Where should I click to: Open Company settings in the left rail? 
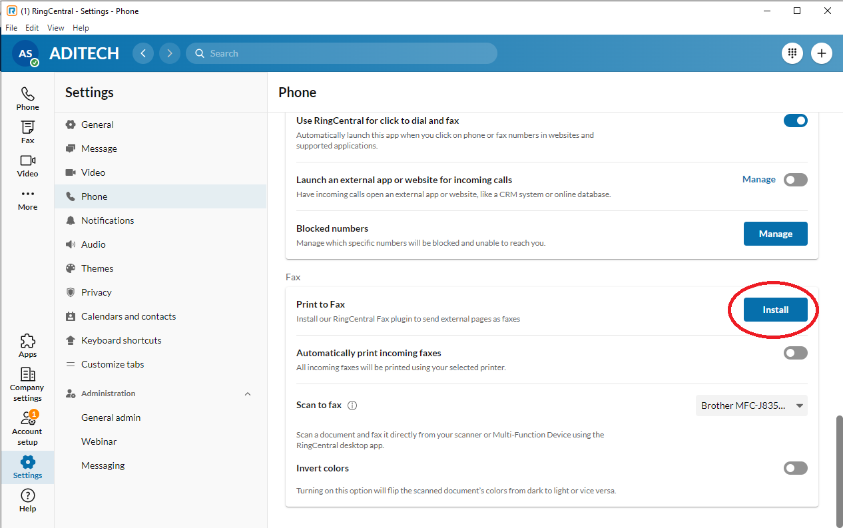click(27, 384)
